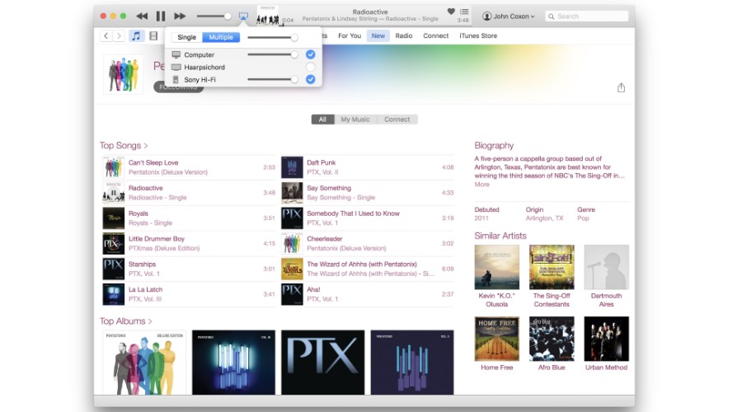Adjust the Sony Hi-Fi volume slider
This screenshot has width=742, height=412.
[x=273, y=79]
